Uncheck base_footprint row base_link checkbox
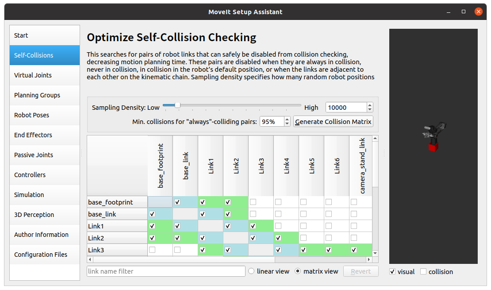This screenshot has width=491, height=290. (x=177, y=202)
